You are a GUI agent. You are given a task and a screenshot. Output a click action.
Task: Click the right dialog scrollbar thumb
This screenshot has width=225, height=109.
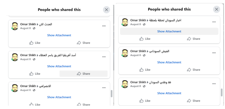pos(222,92)
